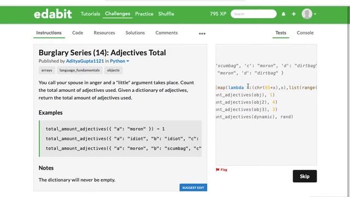
Task: Open Practice in the navbar
Action: tap(144, 14)
